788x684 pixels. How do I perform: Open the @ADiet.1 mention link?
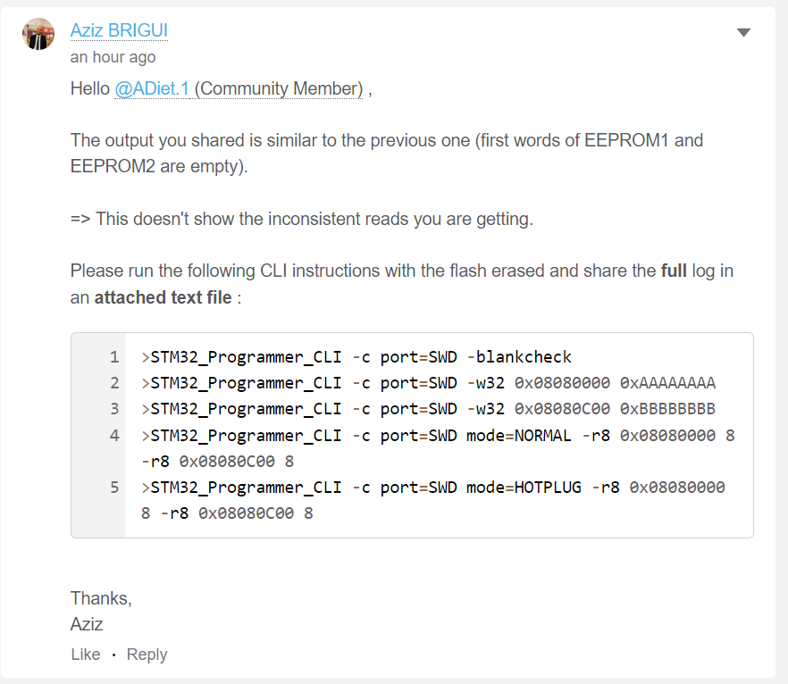coord(152,88)
